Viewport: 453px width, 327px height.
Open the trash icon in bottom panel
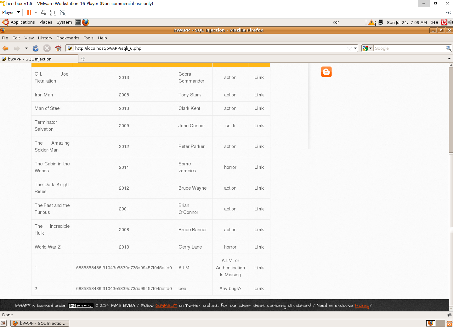(449, 323)
